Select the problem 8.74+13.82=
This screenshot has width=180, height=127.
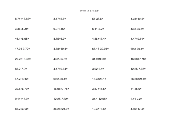pyautogui.click(x=23, y=19)
